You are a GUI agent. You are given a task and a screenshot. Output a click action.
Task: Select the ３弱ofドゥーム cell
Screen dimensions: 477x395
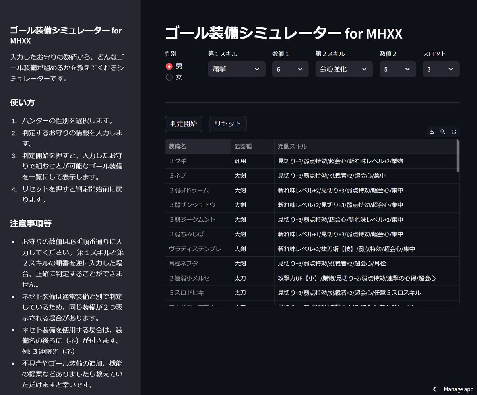(198, 190)
